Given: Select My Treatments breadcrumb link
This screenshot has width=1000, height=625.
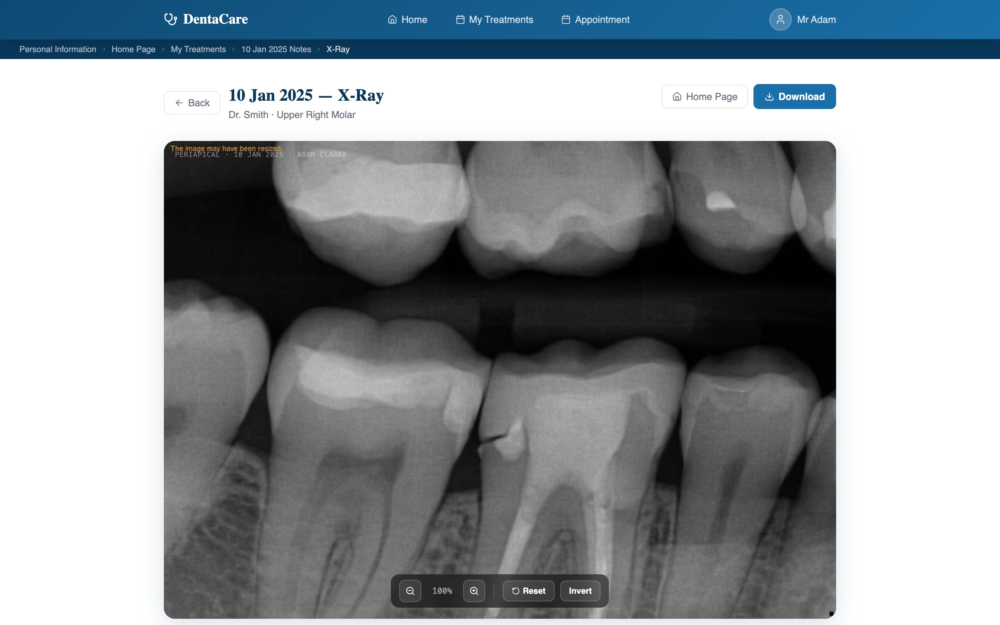Looking at the screenshot, I should [x=198, y=49].
